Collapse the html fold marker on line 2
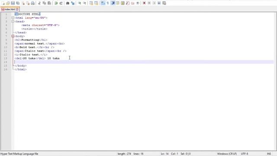Screen dimensions: 277x156 tap(13, 18)
